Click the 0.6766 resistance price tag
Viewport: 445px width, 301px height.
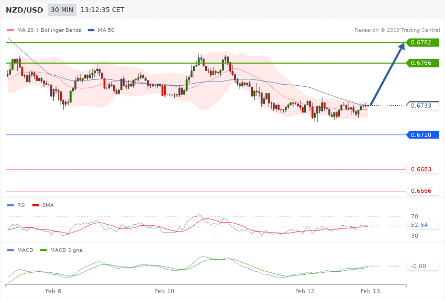[x=422, y=63]
